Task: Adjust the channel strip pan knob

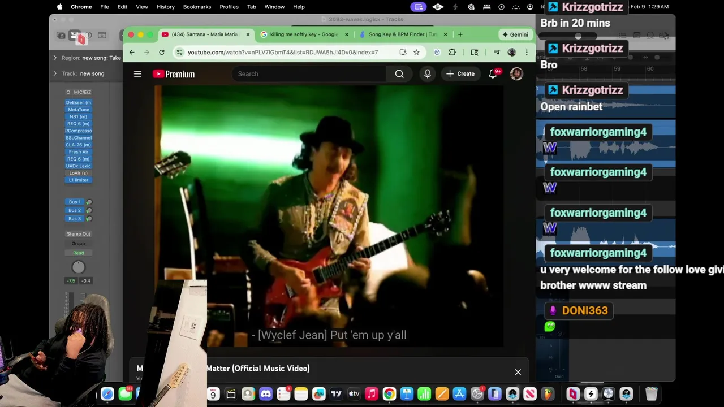Action: (79, 267)
